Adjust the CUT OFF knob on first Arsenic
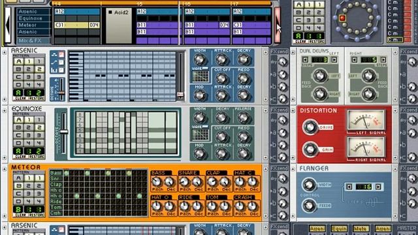The height and width of the screenshot is (235, 418). coord(221,78)
